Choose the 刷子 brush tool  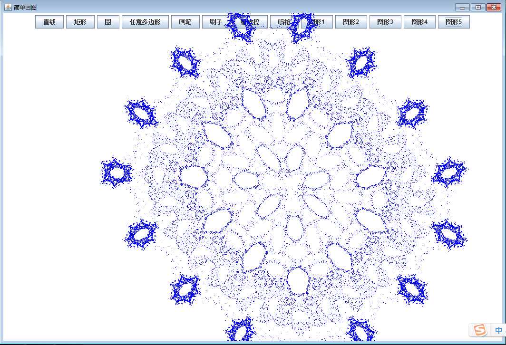pyautogui.click(x=216, y=22)
